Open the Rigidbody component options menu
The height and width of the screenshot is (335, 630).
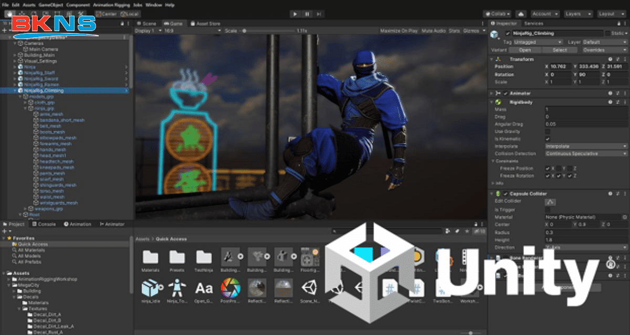coord(625,102)
